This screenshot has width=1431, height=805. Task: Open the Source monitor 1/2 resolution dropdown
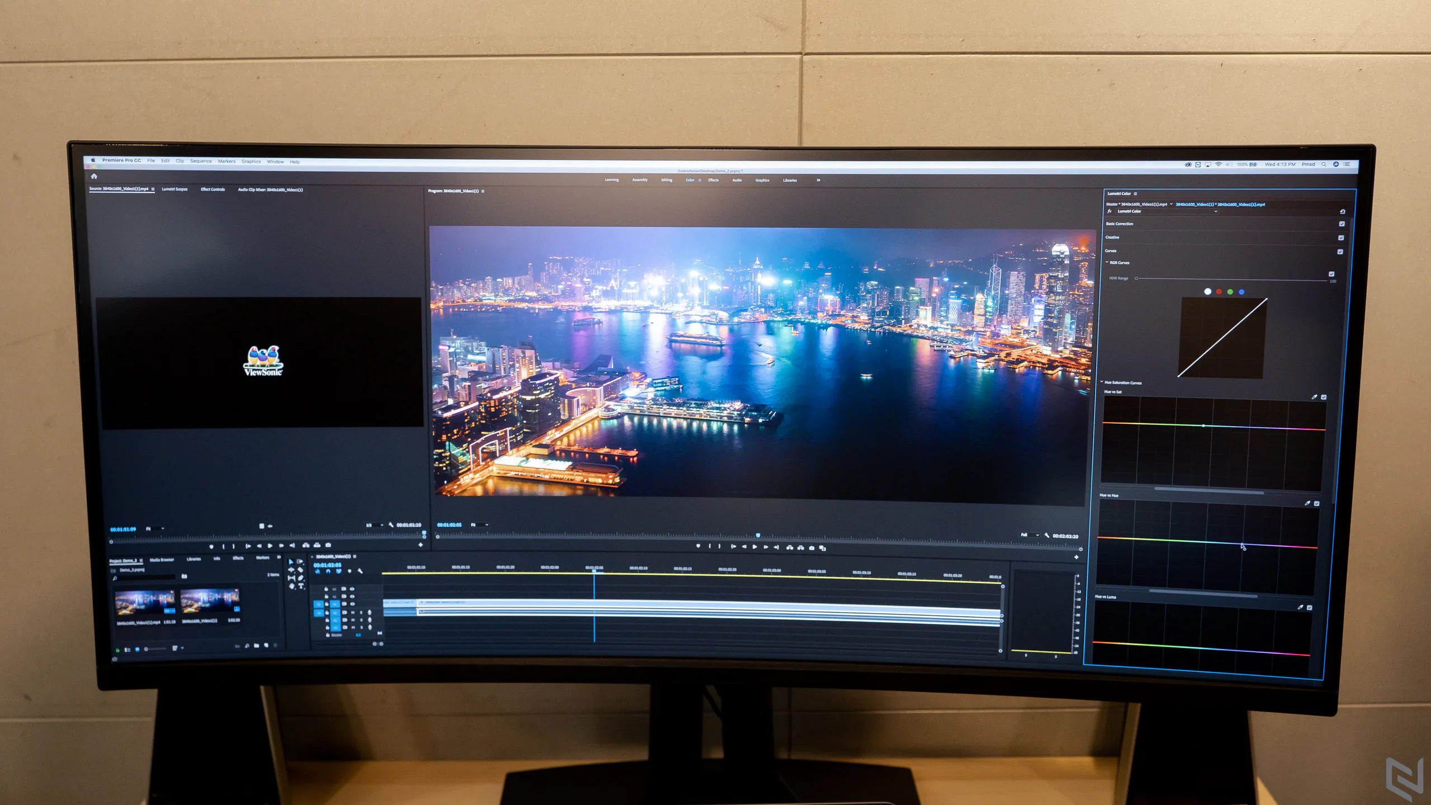(x=375, y=525)
